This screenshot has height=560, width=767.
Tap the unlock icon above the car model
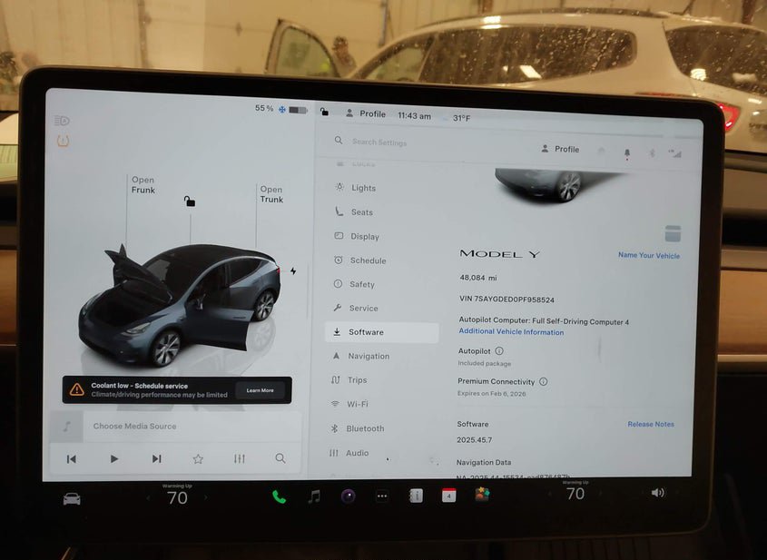pos(190,201)
